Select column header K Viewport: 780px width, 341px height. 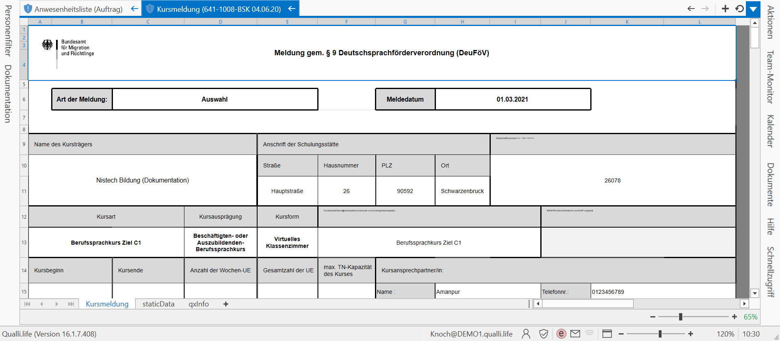(x=627, y=22)
